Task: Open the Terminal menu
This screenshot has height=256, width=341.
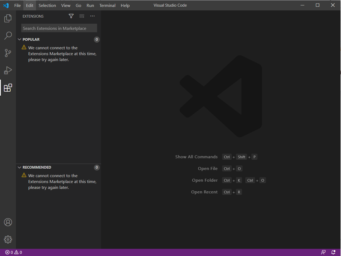Action: pos(107,5)
